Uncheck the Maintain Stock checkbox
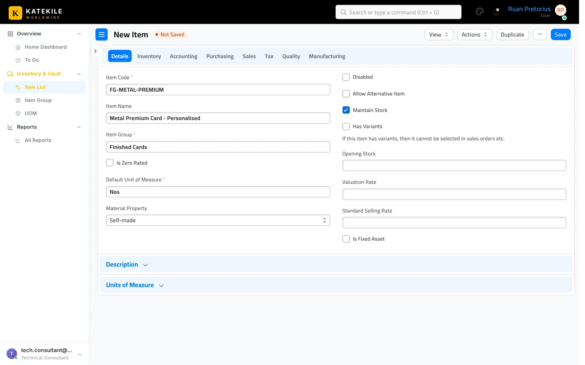This screenshot has width=585, height=365. tap(346, 110)
